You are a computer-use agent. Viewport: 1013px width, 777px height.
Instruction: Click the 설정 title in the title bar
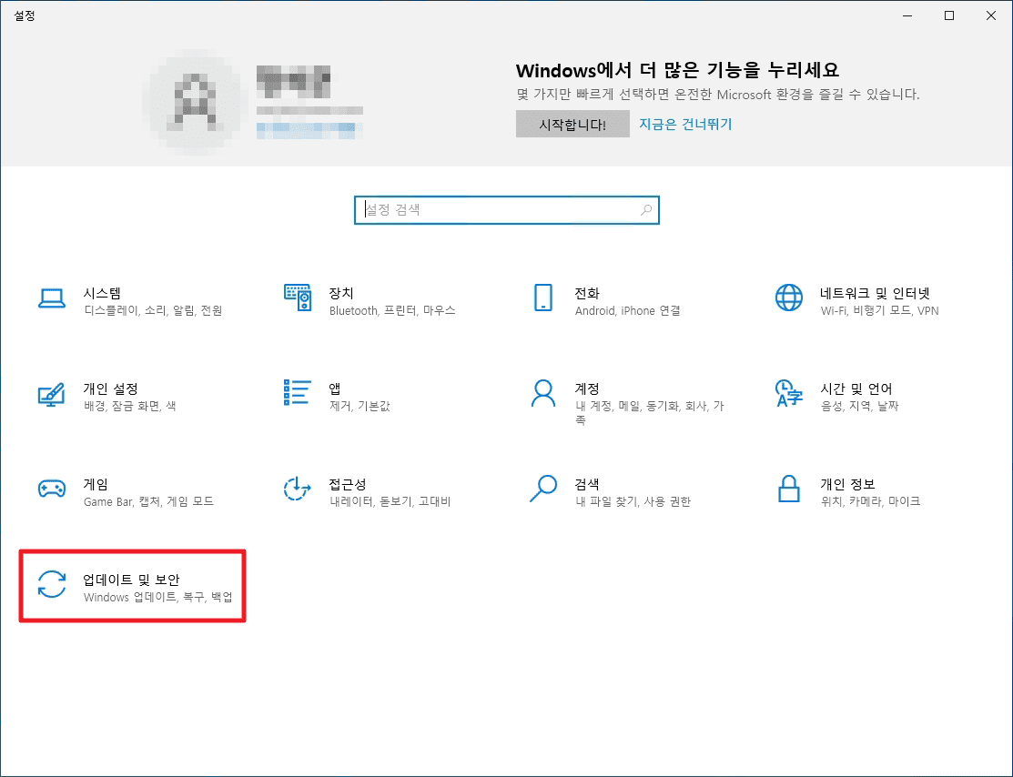[25, 15]
